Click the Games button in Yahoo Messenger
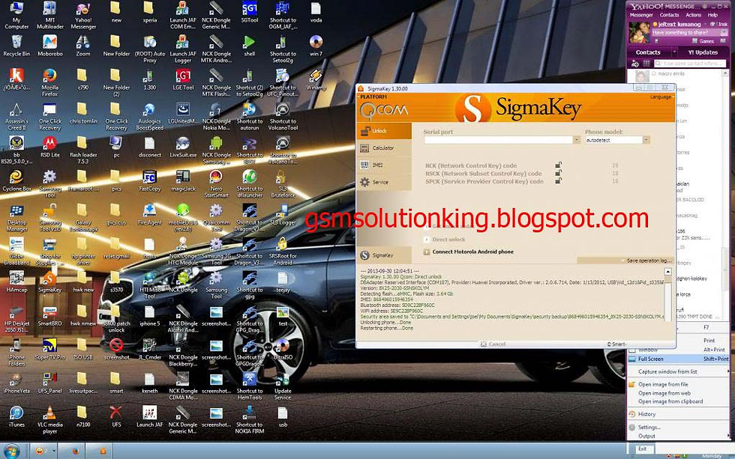 point(703,41)
